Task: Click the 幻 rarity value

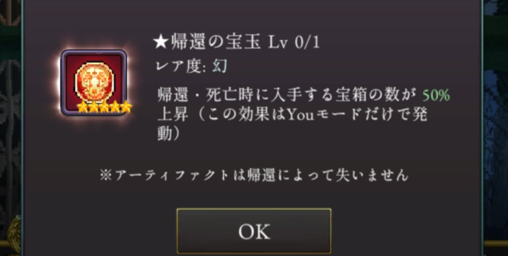Action: pyautogui.click(x=220, y=66)
